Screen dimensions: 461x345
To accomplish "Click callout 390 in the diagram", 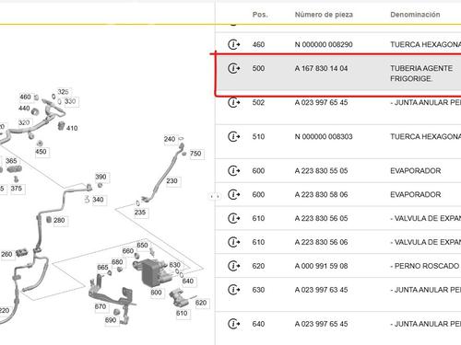I will point(100,177).
